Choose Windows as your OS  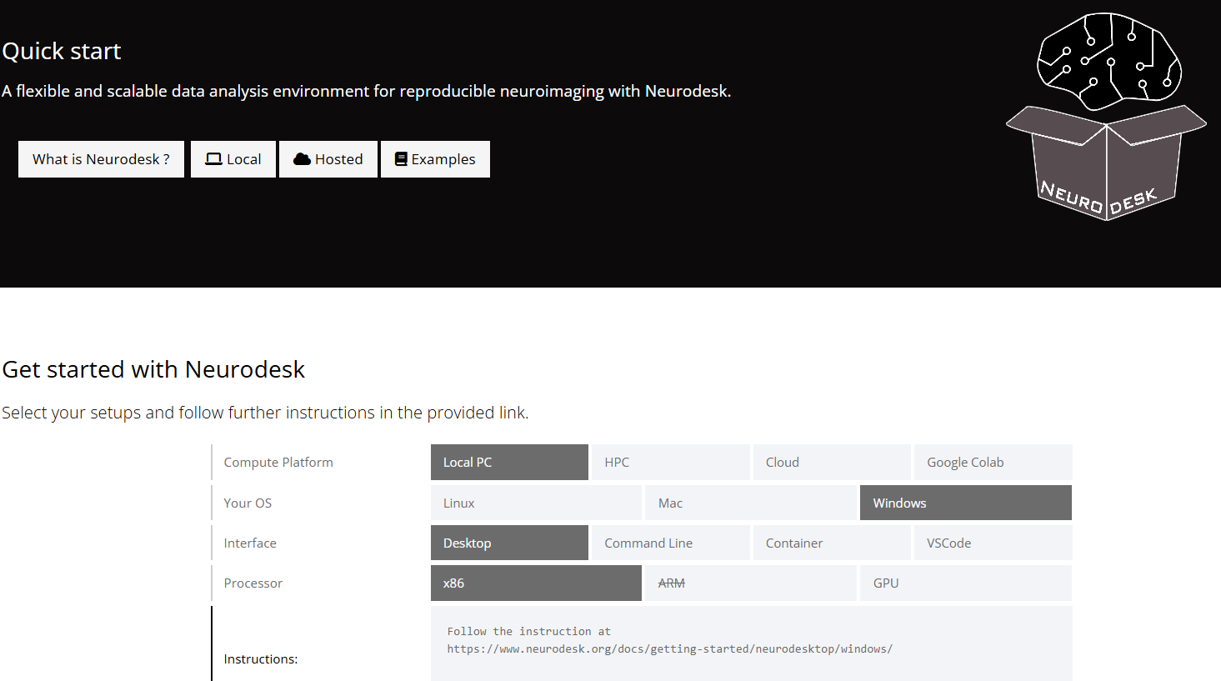tap(966, 503)
